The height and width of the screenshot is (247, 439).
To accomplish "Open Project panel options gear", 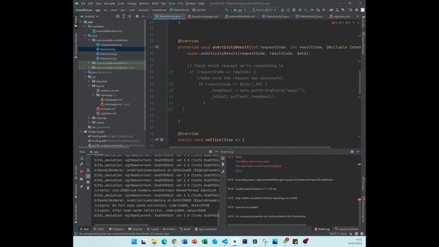I will tap(137, 16).
